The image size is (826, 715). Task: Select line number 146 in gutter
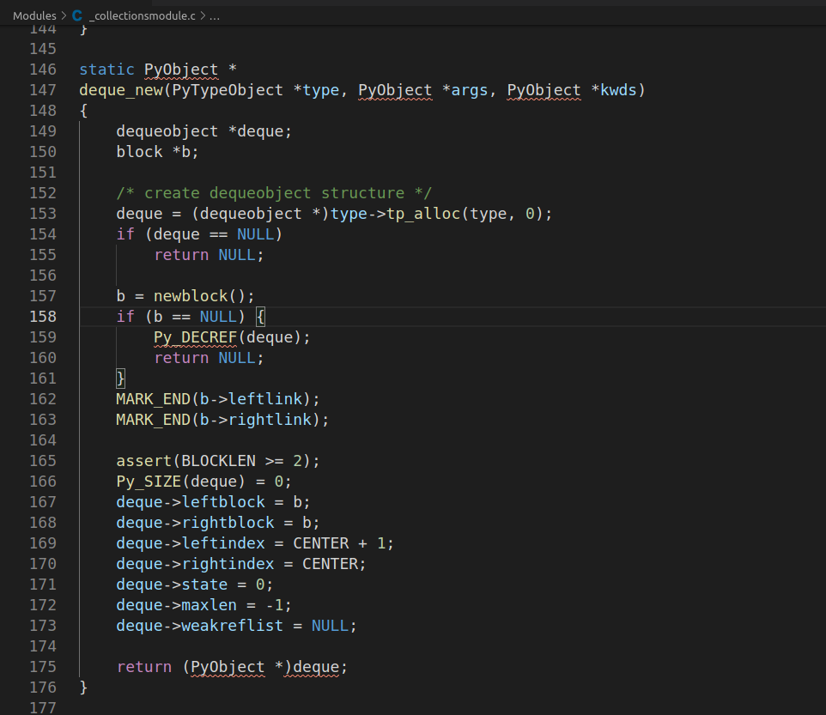tap(43, 70)
